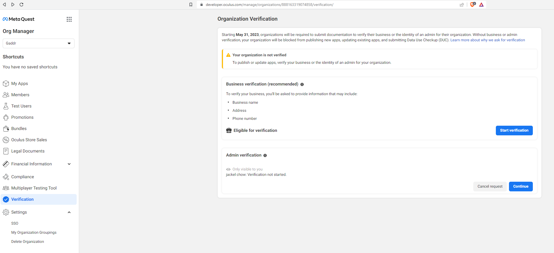The image size is (554, 253).
Task: Click the Compliance gavel icon
Action: (6, 177)
